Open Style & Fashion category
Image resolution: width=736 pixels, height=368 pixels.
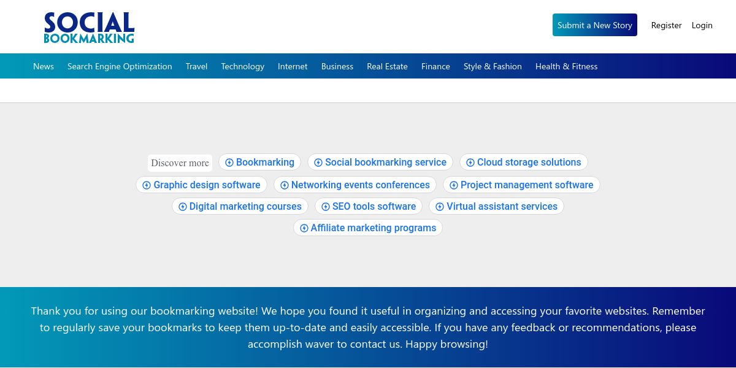tap(493, 66)
